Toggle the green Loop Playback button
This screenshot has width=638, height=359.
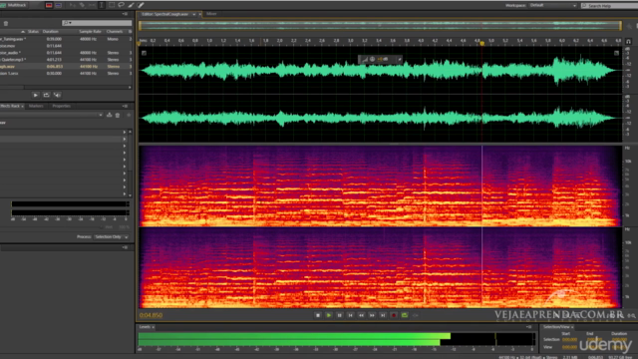click(405, 315)
